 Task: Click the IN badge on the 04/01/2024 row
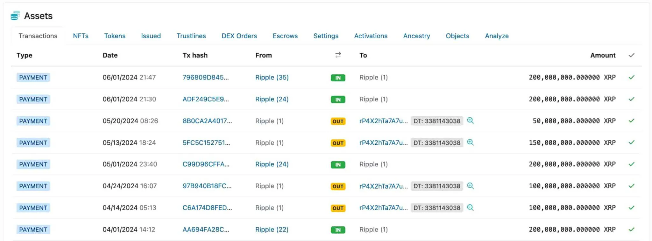338,230
